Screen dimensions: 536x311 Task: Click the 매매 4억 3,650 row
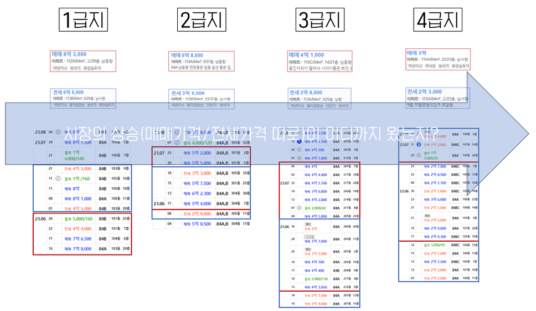click(319, 287)
